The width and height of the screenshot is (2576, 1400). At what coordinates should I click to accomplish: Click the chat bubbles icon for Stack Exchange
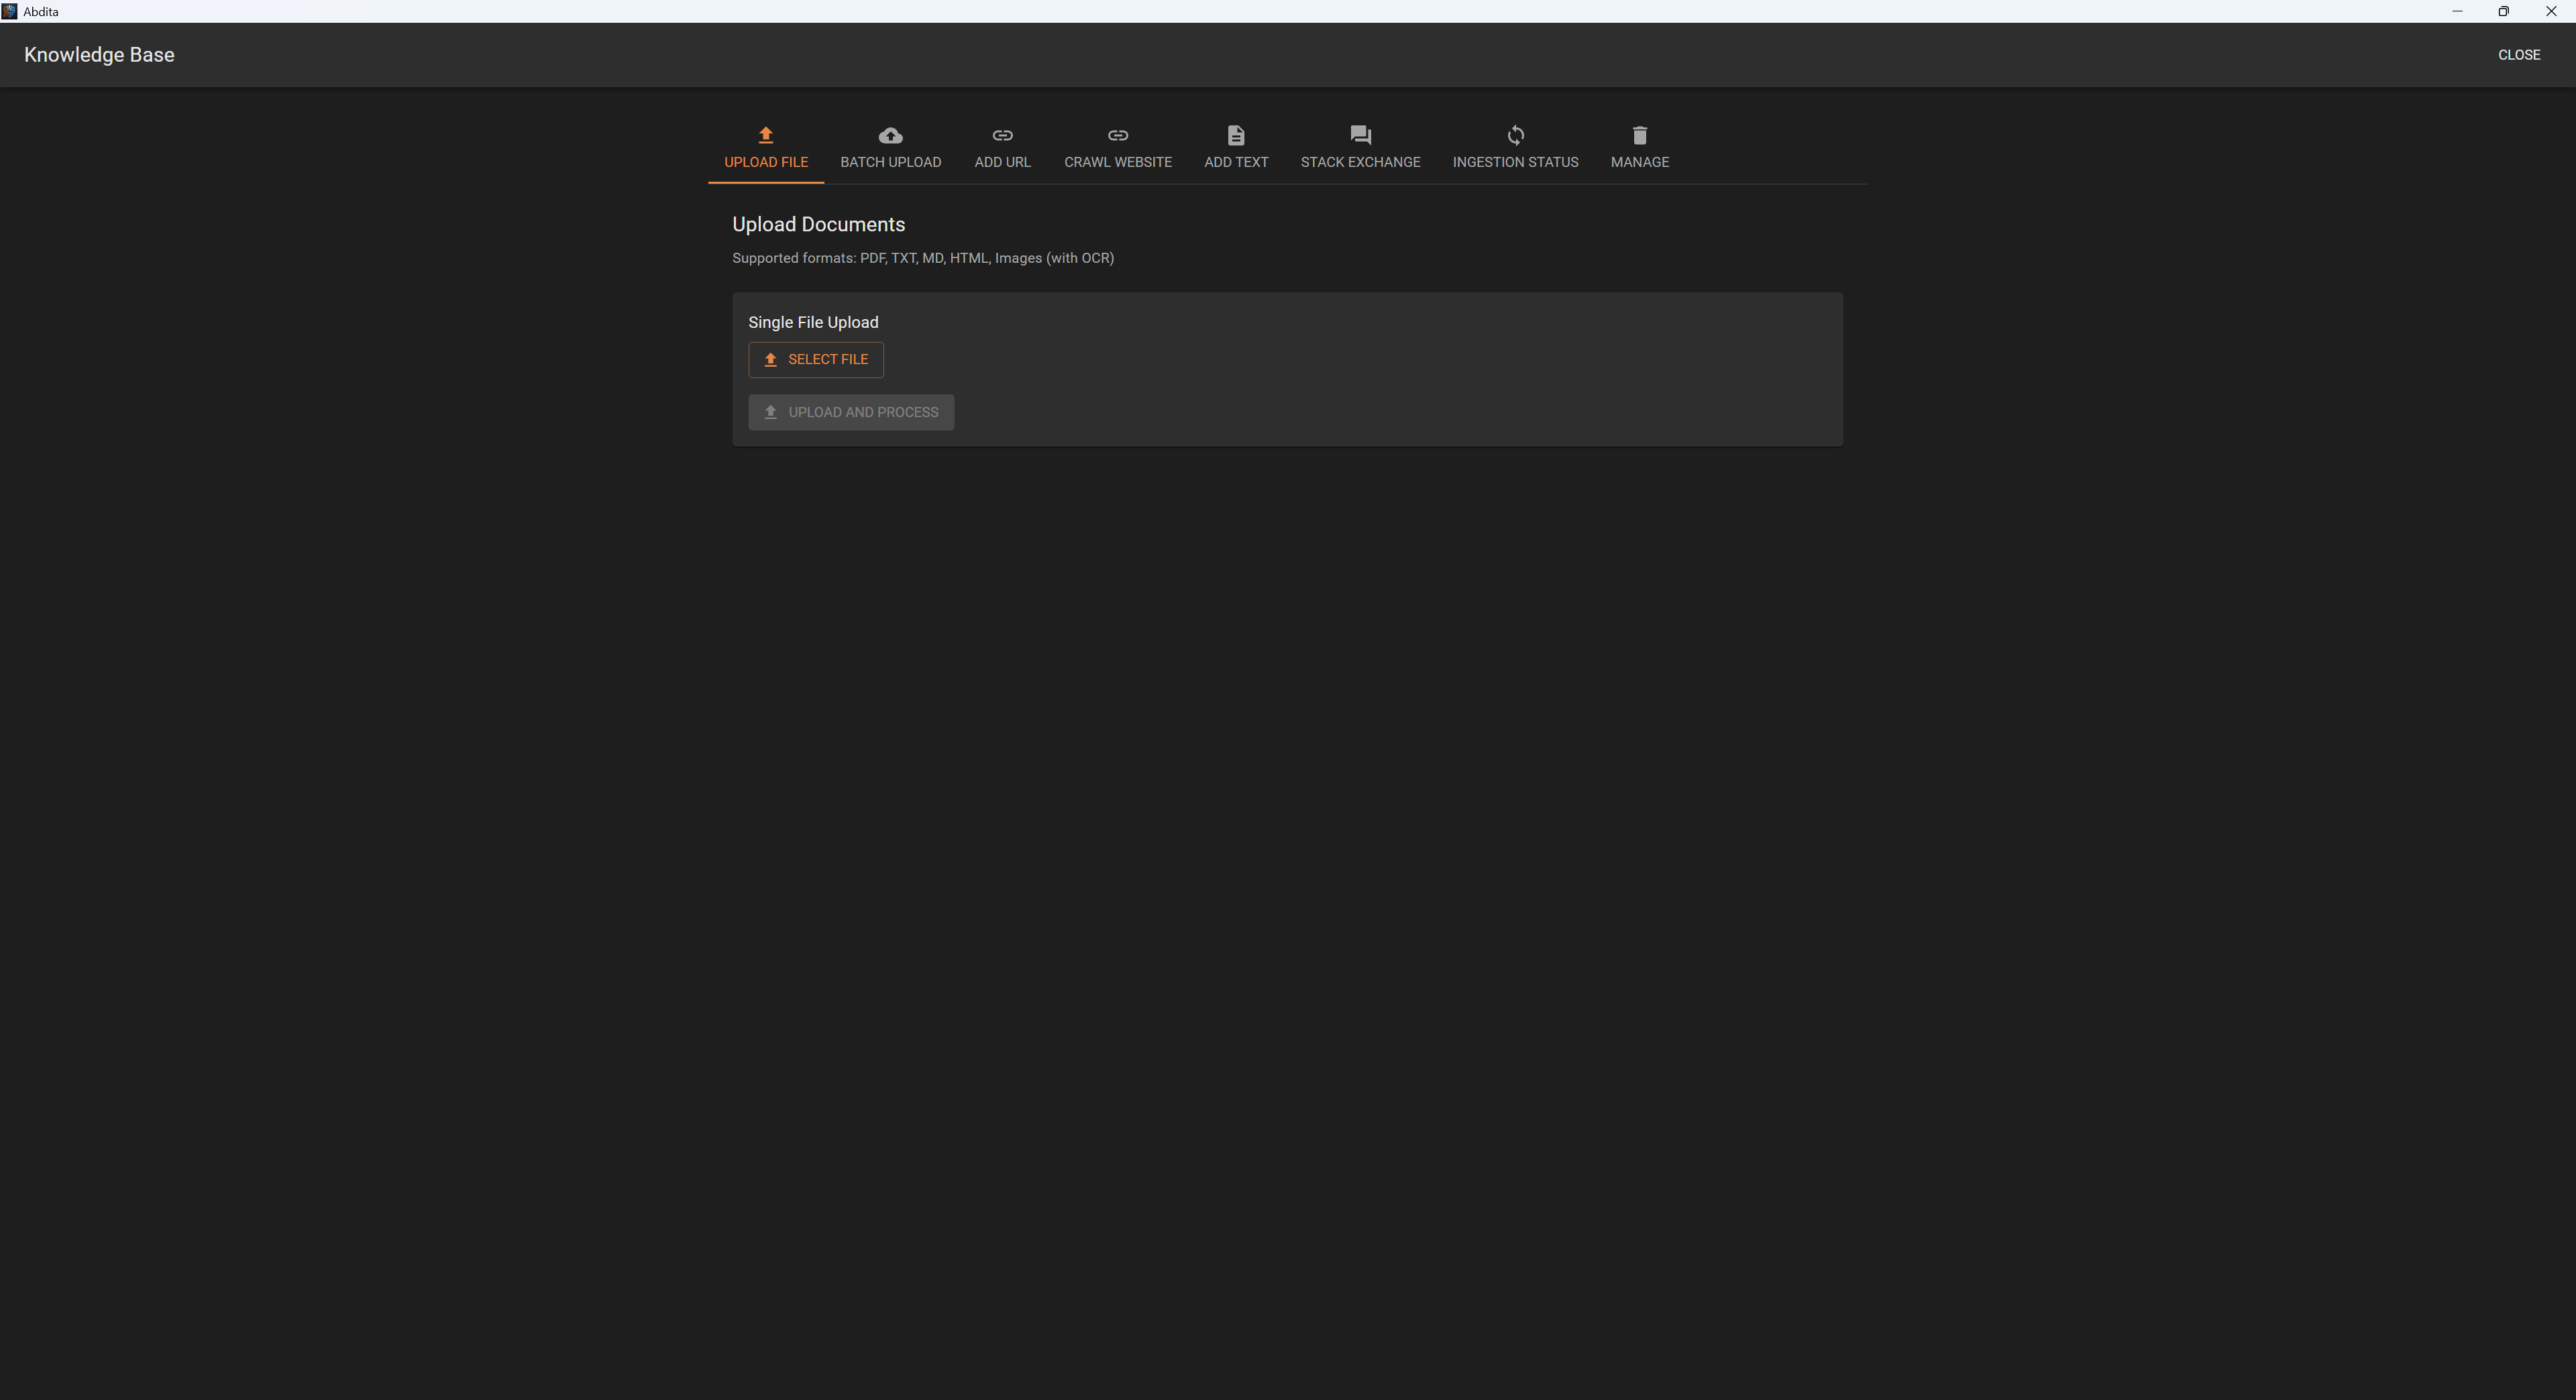(x=1360, y=135)
